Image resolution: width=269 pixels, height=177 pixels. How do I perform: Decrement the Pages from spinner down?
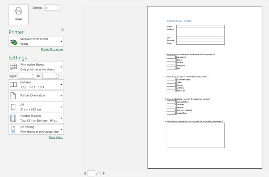click(x=33, y=77)
